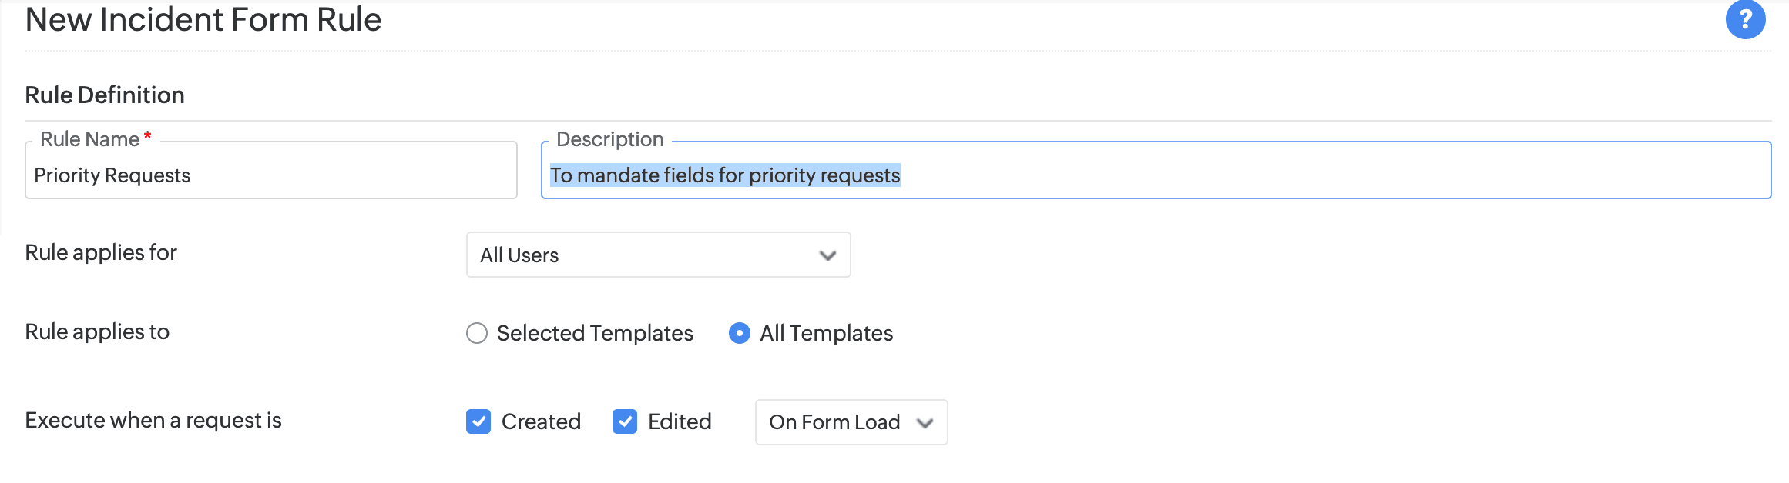The width and height of the screenshot is (1789, 483).
Task: Click the 'Rule applies for' label
Action: click(101, 252)
